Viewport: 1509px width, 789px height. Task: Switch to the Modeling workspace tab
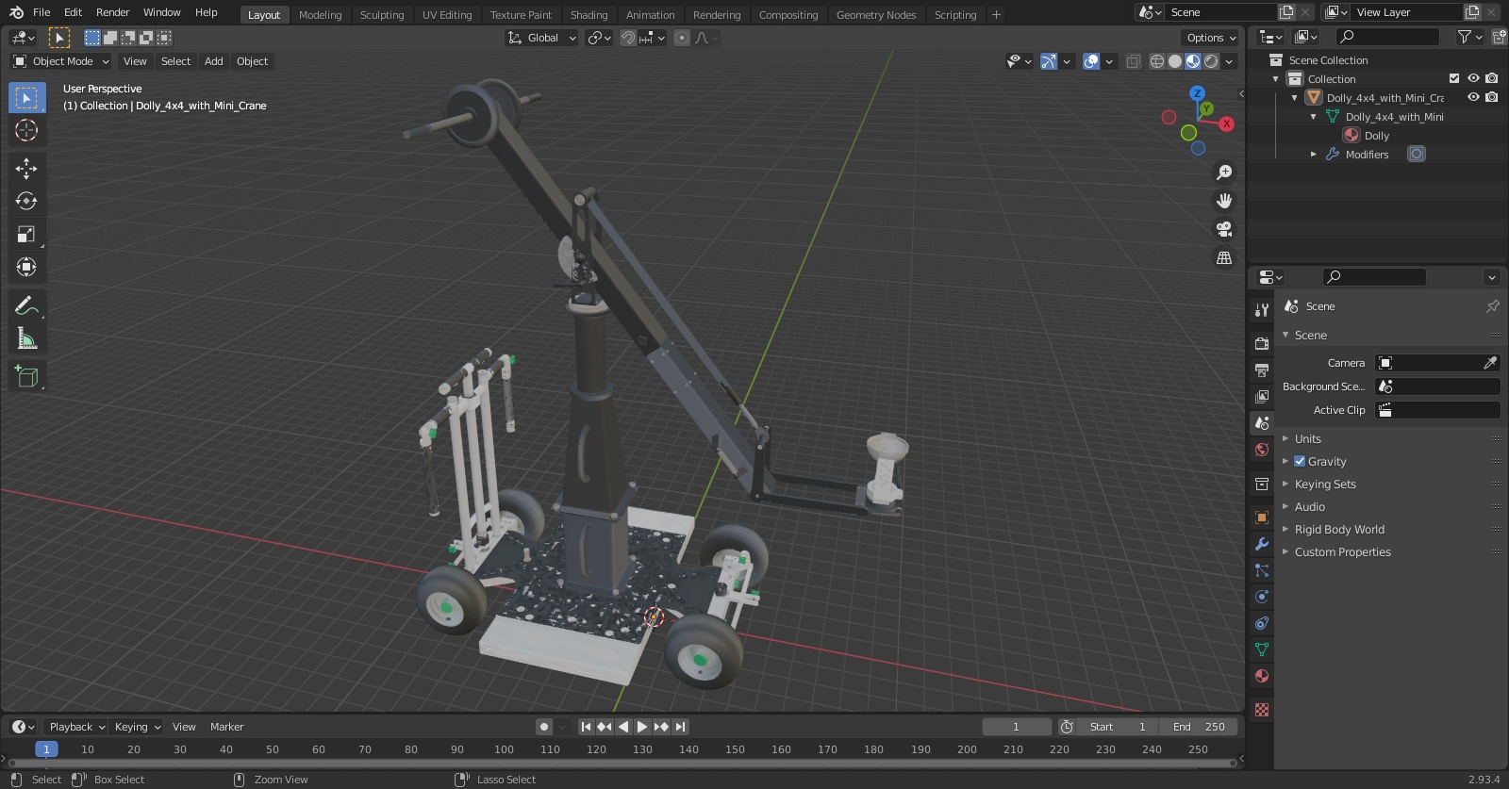[x=320, y=14]
